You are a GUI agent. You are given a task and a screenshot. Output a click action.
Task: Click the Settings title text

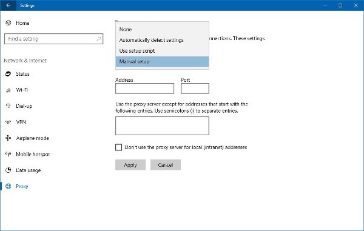pyautogui.click(x=27, y=5)
